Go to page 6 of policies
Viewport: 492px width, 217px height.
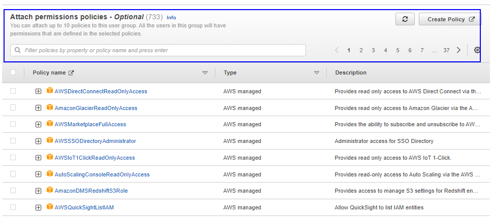(410, 50)
